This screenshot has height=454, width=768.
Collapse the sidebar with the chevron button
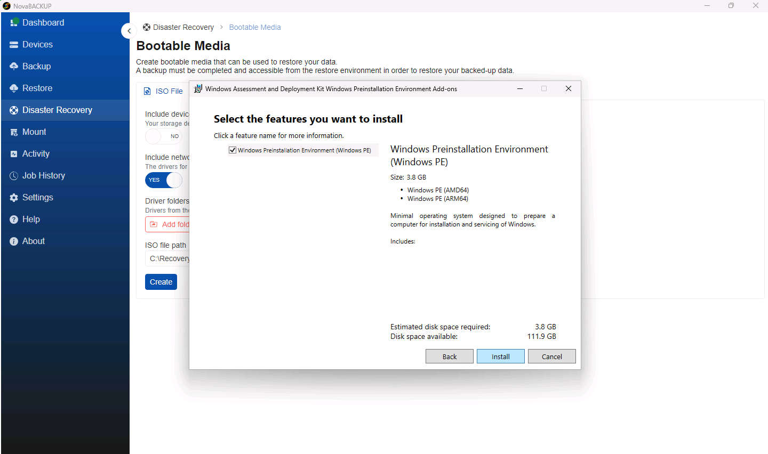(129, 31)
